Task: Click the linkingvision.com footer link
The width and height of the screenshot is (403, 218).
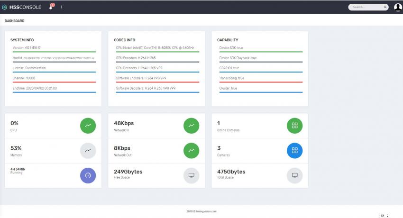Action: pos(201,211)
